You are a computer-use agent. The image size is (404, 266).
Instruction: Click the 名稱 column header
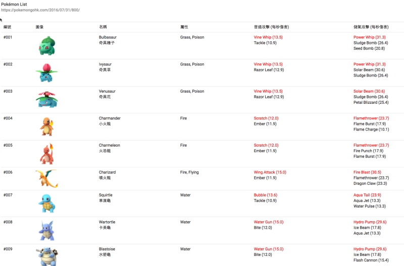coord(103,26)
